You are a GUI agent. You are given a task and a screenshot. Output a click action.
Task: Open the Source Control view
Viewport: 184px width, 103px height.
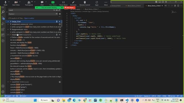[3, 18]
